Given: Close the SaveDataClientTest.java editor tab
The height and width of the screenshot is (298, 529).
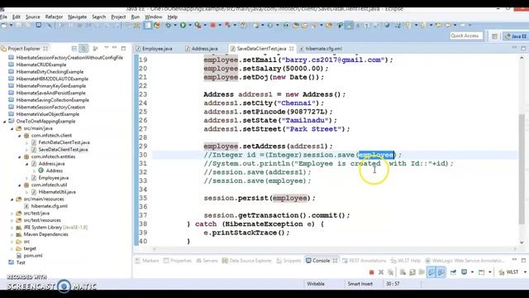Looking at the screenshot, I should 291,49.
